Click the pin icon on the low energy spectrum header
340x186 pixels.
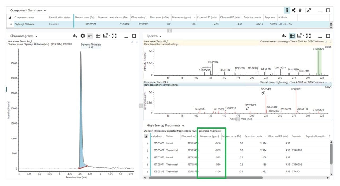click(x=326, y=42)
